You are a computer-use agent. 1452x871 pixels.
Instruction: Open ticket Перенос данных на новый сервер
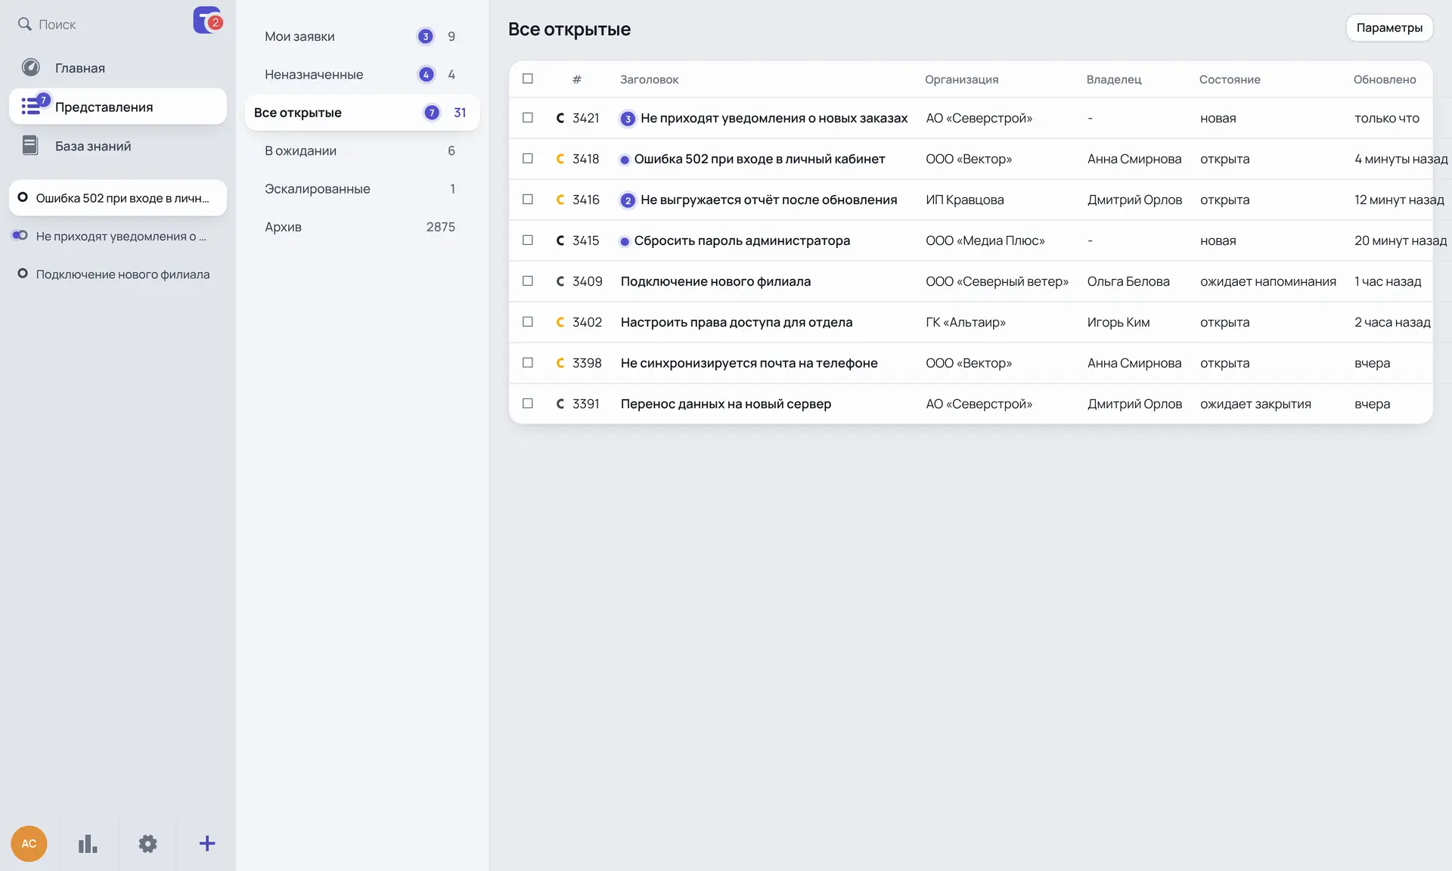pyautogui.click(x=726, y=404)
